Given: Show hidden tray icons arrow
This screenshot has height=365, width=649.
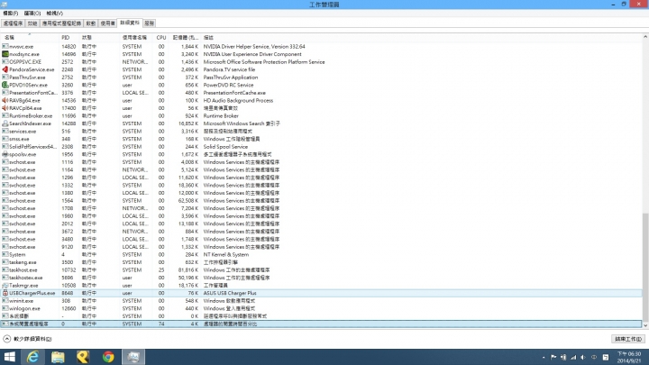Looking at the screenshot, I should tap(544, 357).
